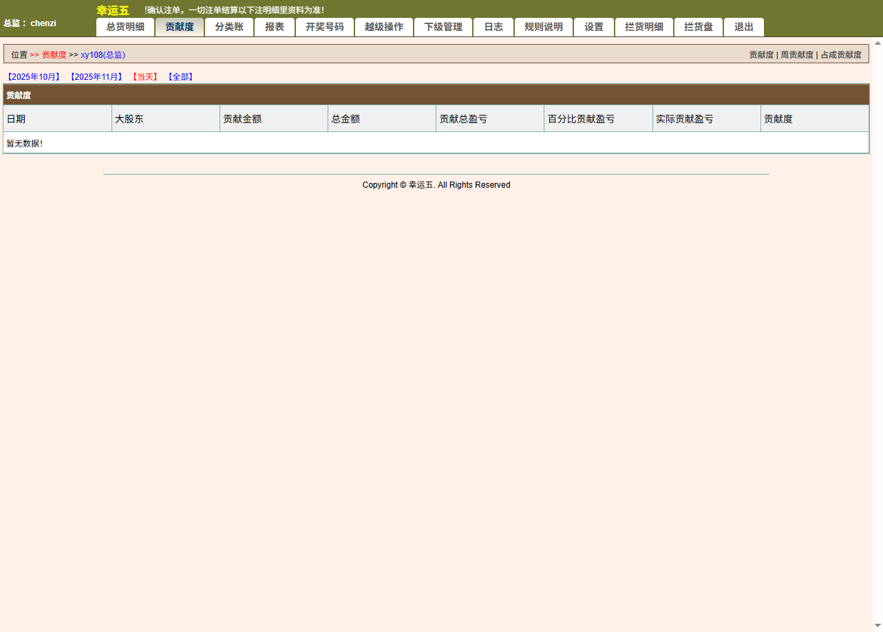Open the 总货明细 tab
Image resolution: width=883 pixels, height=632 pixels.
point(125,28)
